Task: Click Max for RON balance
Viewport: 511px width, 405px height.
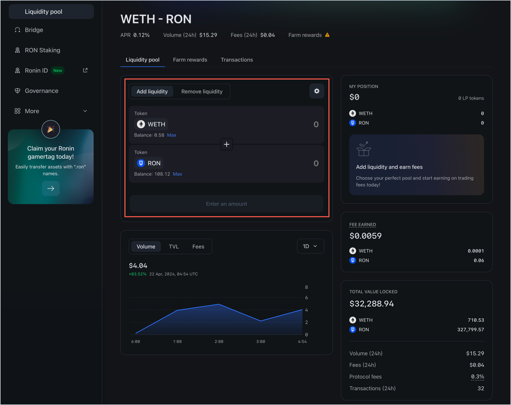Action: [177, 174]
